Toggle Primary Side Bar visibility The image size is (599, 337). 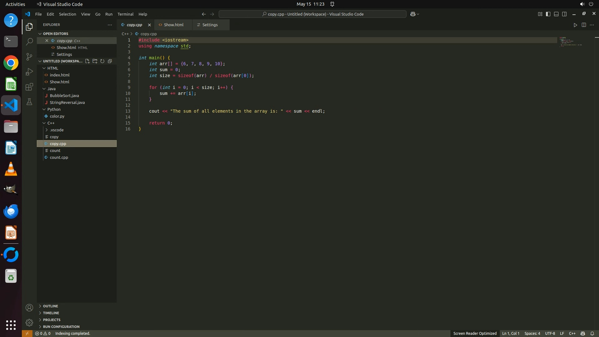point(548,14)
